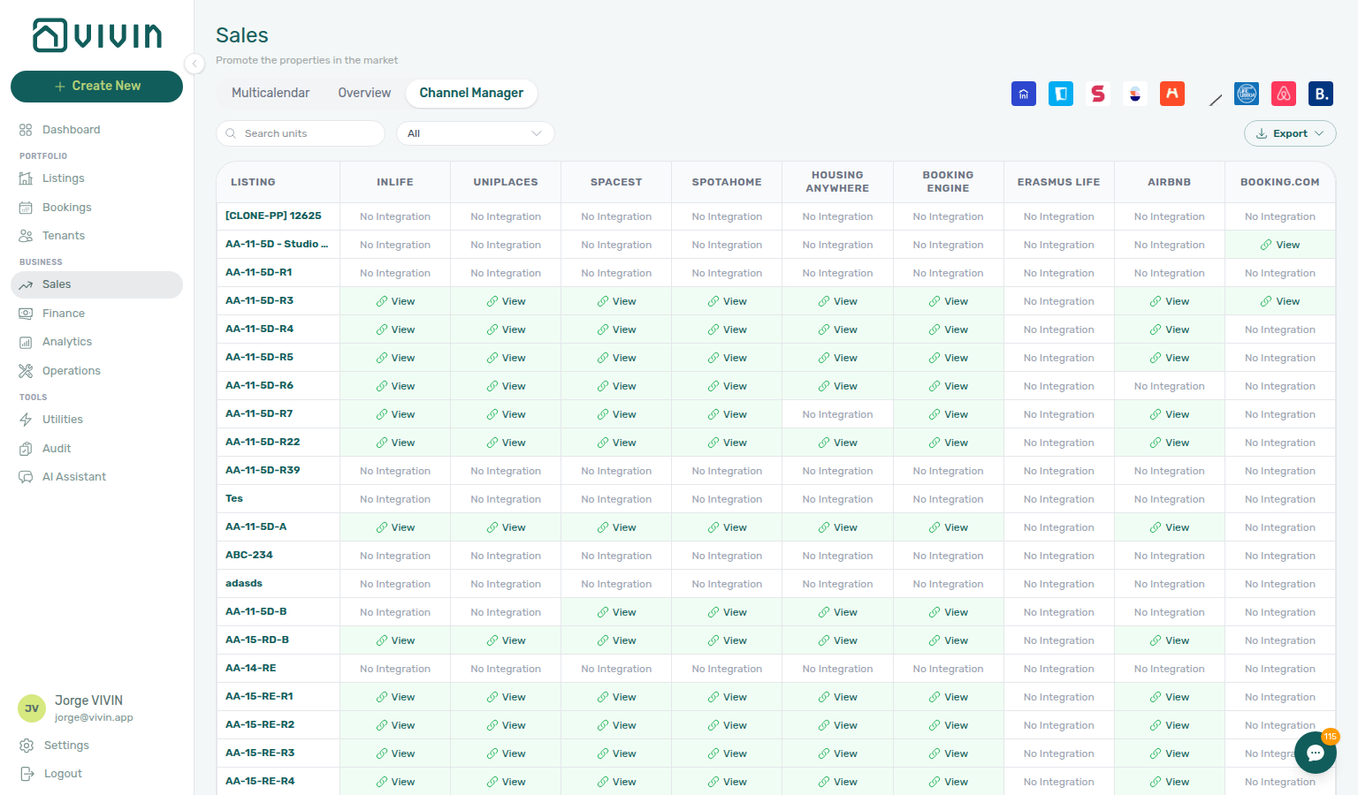Click the Logout link
The width and height of the screenshot is (1358, 795).
[63, 774]
